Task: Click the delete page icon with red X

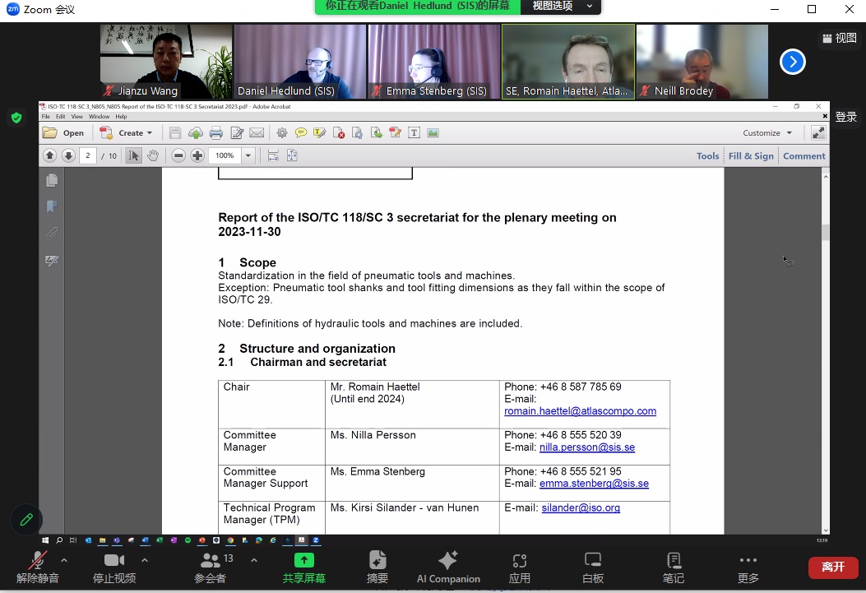Action: tap(339, 133)
